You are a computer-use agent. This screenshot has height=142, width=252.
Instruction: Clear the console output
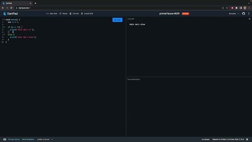coord(249,19)
